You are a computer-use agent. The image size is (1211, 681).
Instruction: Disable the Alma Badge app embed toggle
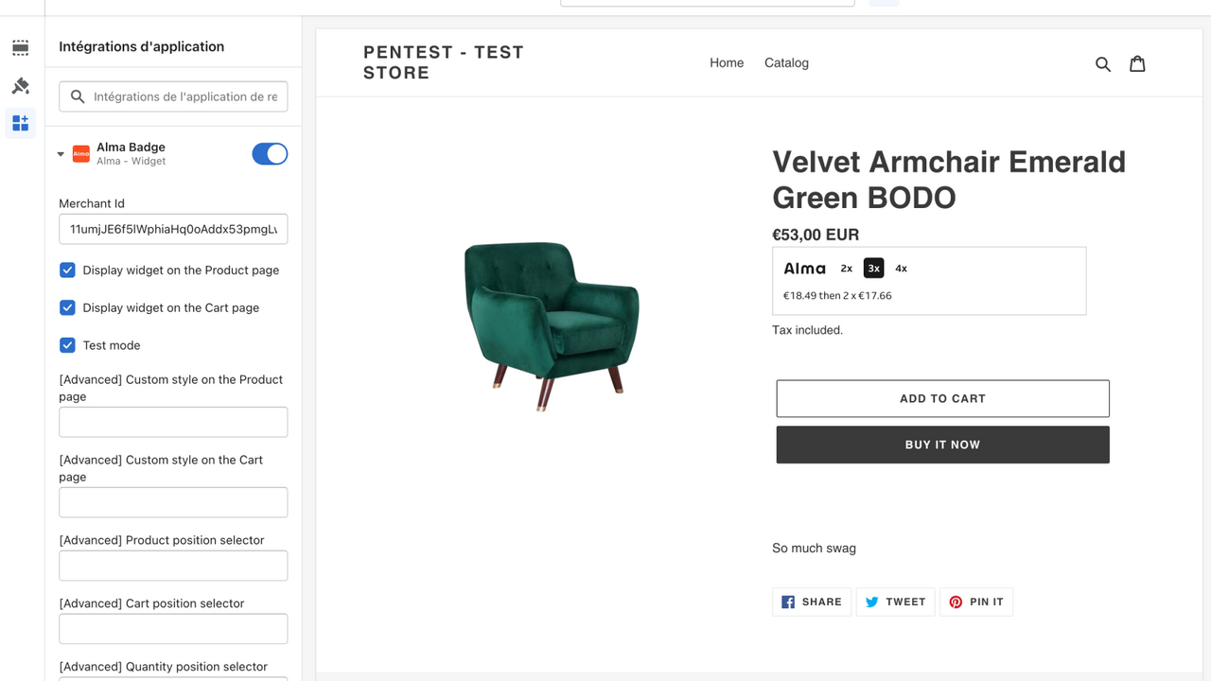pos(270,153)
